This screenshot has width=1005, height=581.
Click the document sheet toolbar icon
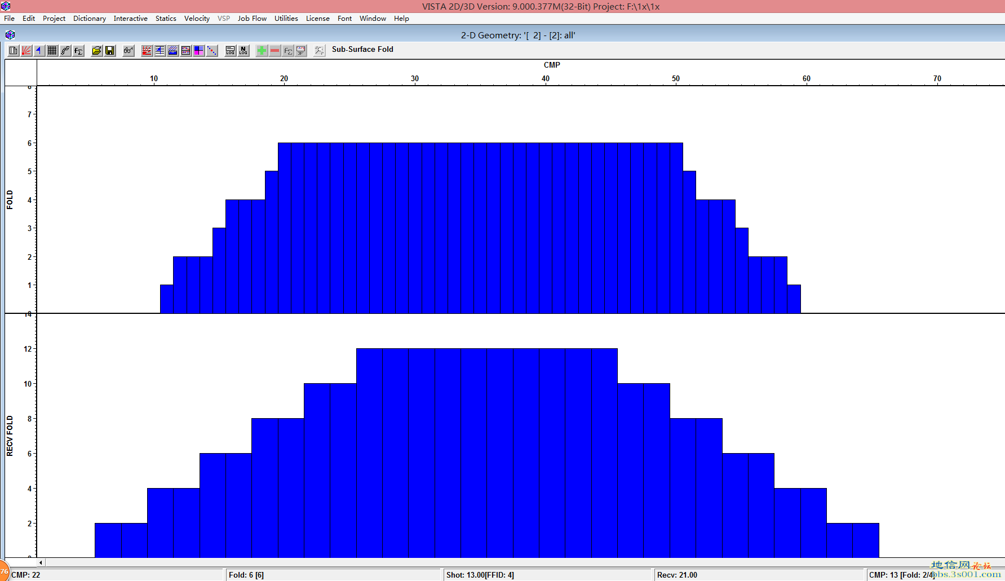13,51
